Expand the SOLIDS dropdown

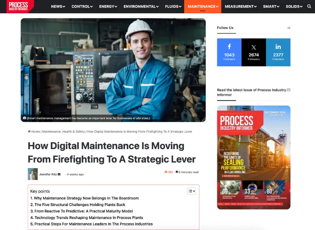(x=293, y=6)
